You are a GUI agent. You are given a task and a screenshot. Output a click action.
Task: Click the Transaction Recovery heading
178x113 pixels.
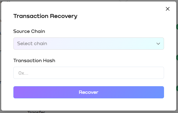coord(45,16)
